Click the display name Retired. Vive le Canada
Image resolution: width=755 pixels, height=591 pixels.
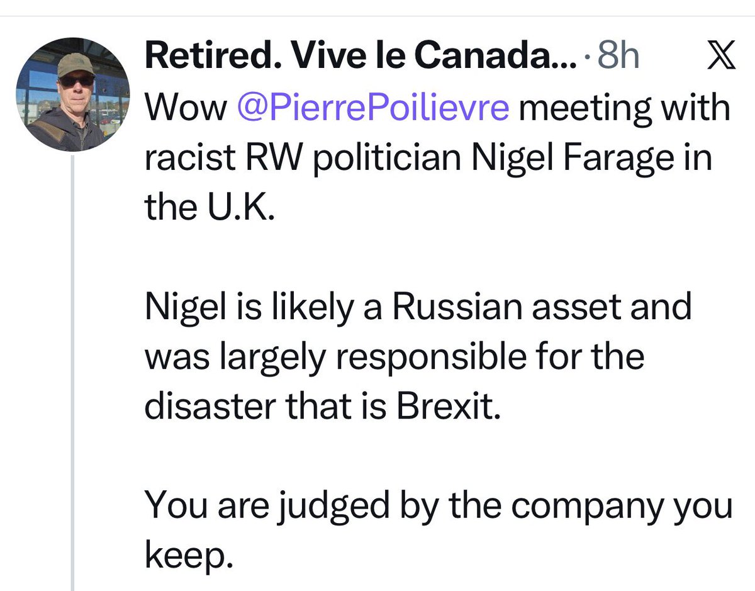350,58
